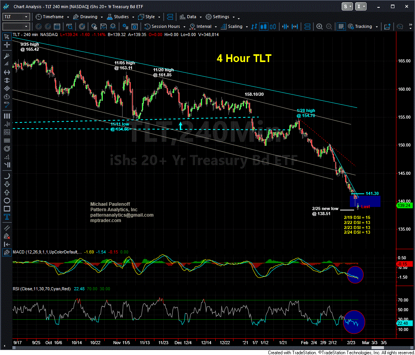Click the remove drawing objects icon

coord(7,236)
